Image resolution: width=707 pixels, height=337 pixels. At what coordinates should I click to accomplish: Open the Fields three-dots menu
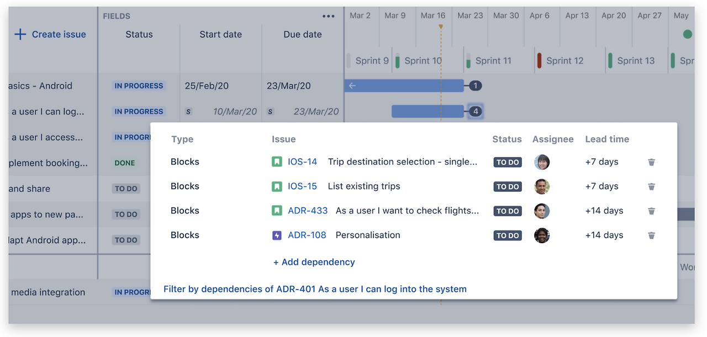coord(329,16)
